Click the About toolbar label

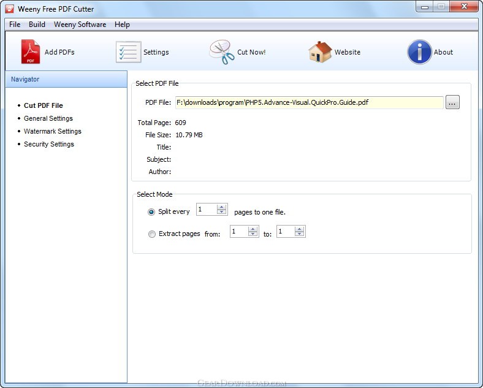click(443, 52)
